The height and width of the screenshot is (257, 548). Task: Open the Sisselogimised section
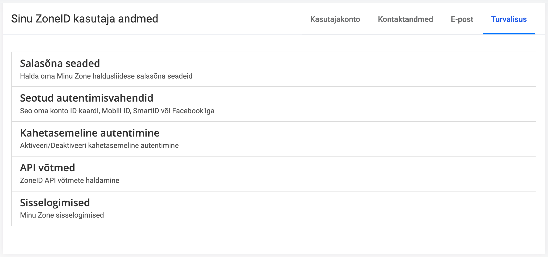(273, 208)
